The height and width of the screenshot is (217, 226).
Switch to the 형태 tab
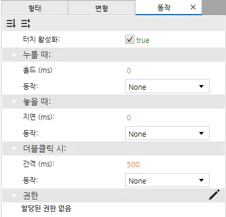pos(35,8)
